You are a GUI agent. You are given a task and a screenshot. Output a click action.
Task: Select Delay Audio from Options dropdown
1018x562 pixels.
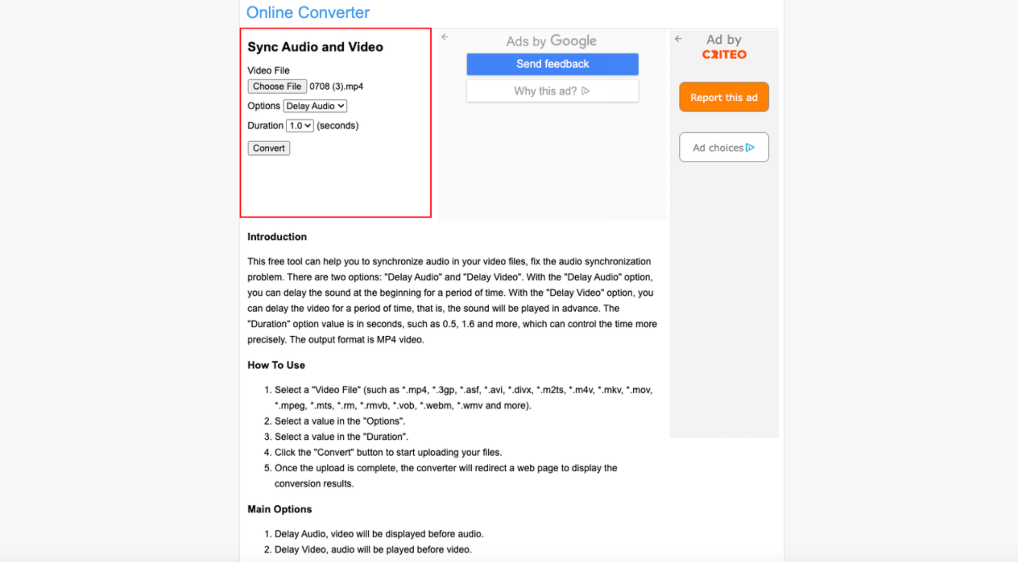314,106
